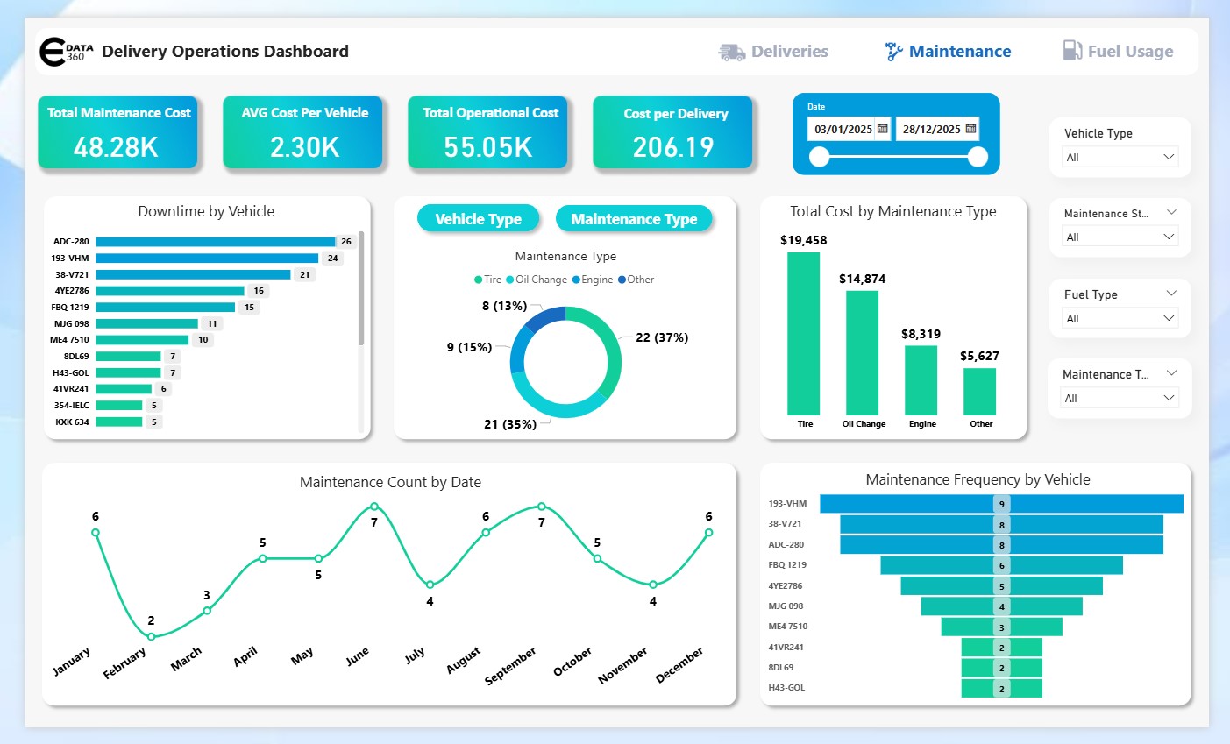Switch to the Deliveries tab

pos(789,52)
